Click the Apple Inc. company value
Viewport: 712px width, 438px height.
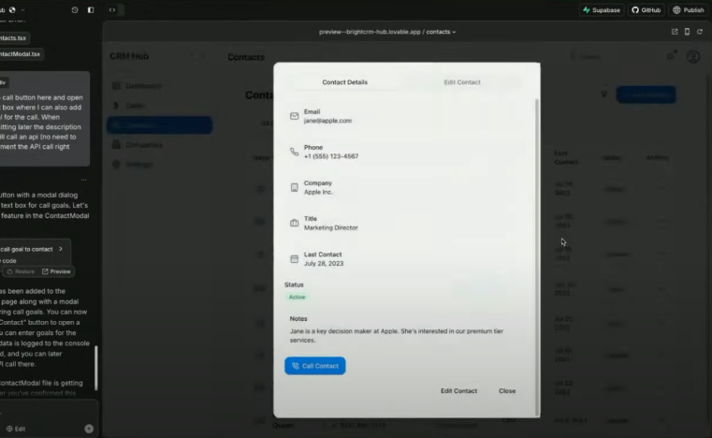(318, 192)
